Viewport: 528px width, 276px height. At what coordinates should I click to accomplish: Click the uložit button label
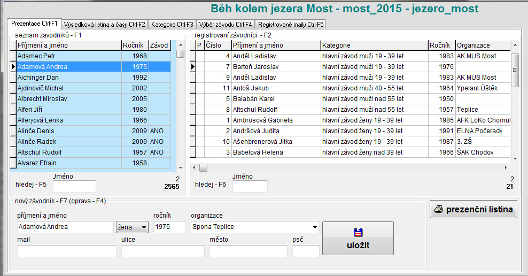click(x=358, y=245)
